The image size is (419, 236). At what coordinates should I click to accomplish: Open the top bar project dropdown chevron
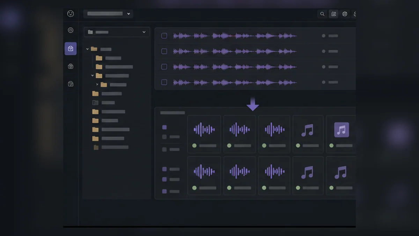tap(128, 14)
